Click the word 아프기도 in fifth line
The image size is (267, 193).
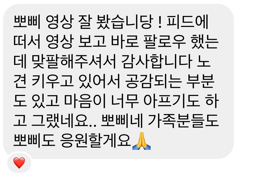tap(172, 101)
